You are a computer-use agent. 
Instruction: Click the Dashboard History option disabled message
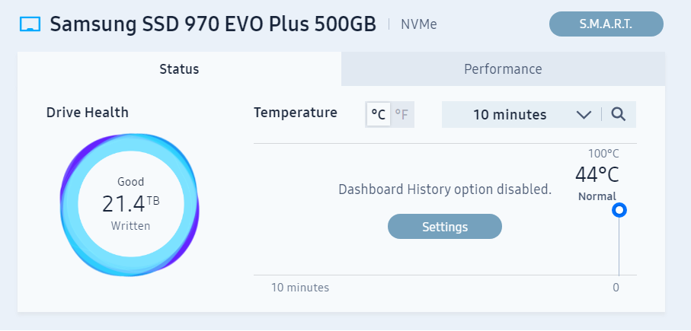click(445, 189)
